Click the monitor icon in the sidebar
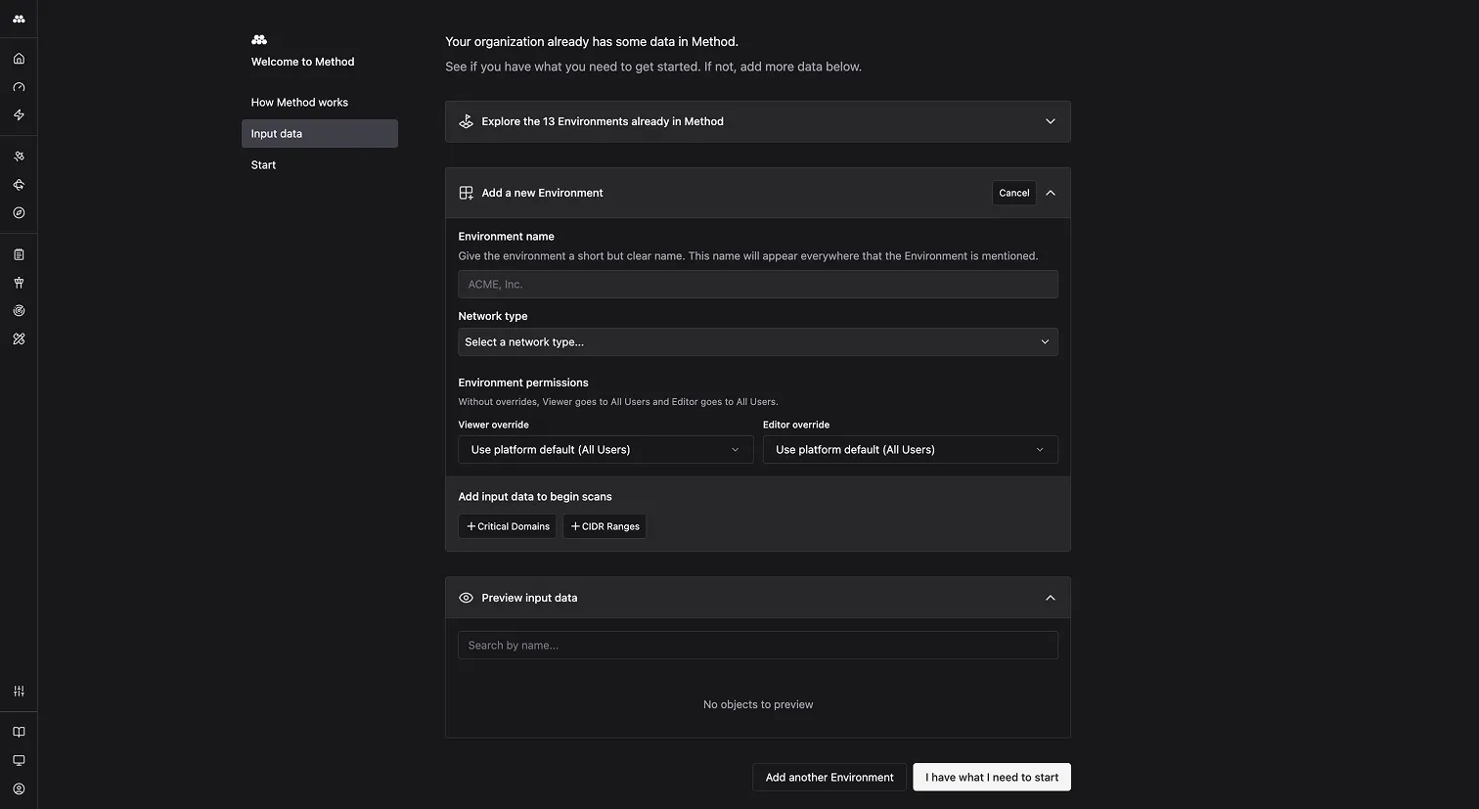The width and height of the screenshot is (1479, 809). pyautogui.click(x=19, y=761)
